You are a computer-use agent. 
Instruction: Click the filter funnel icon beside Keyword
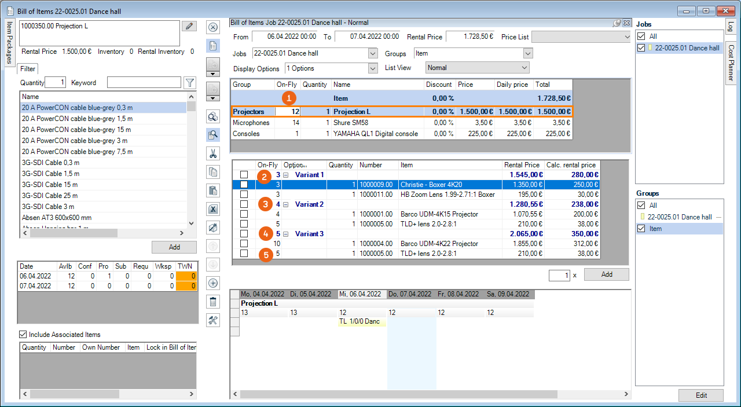pos(189,83)
